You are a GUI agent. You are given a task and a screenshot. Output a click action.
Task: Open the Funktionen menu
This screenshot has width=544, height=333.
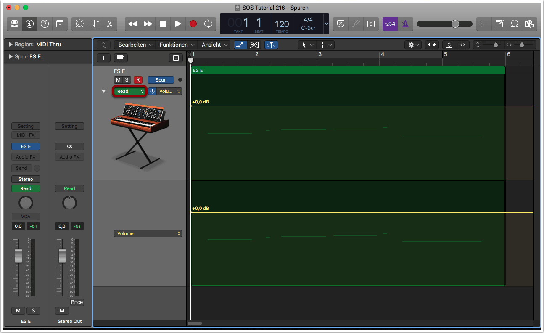coord(177,45)
